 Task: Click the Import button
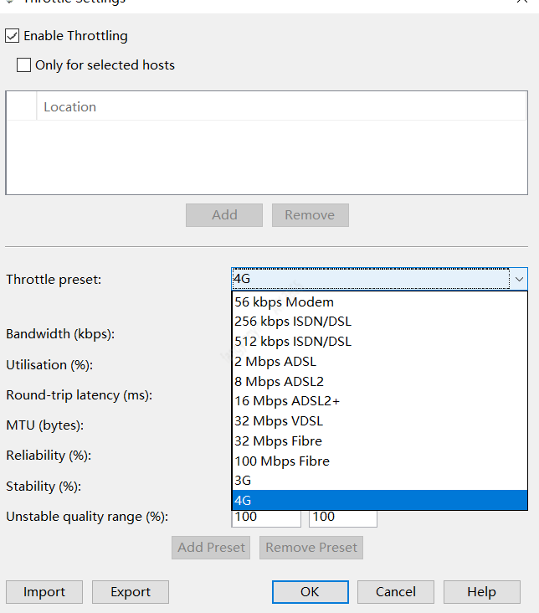(44, 592)
